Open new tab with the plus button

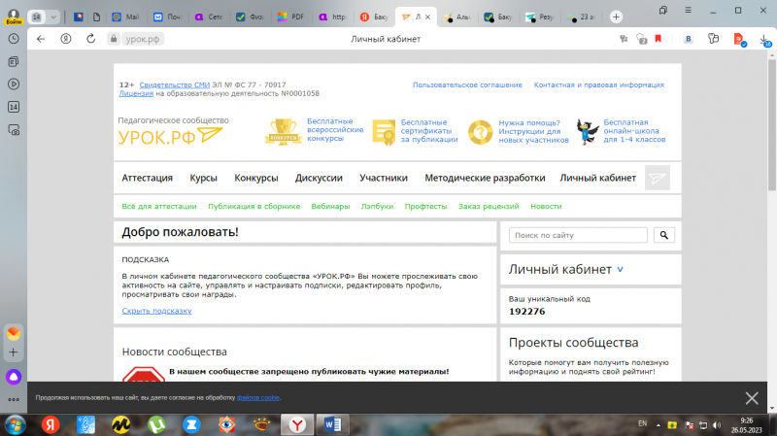pos(616,17)
